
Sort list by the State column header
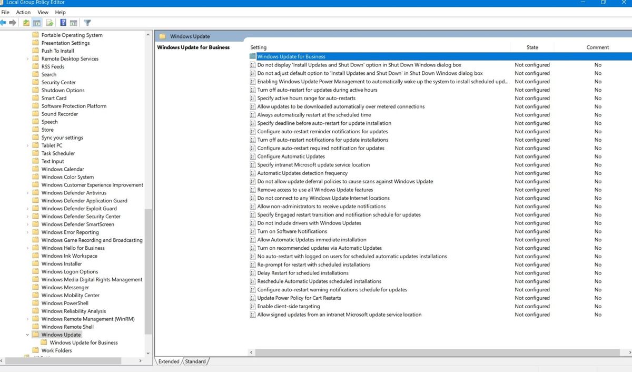coord(532,47)
